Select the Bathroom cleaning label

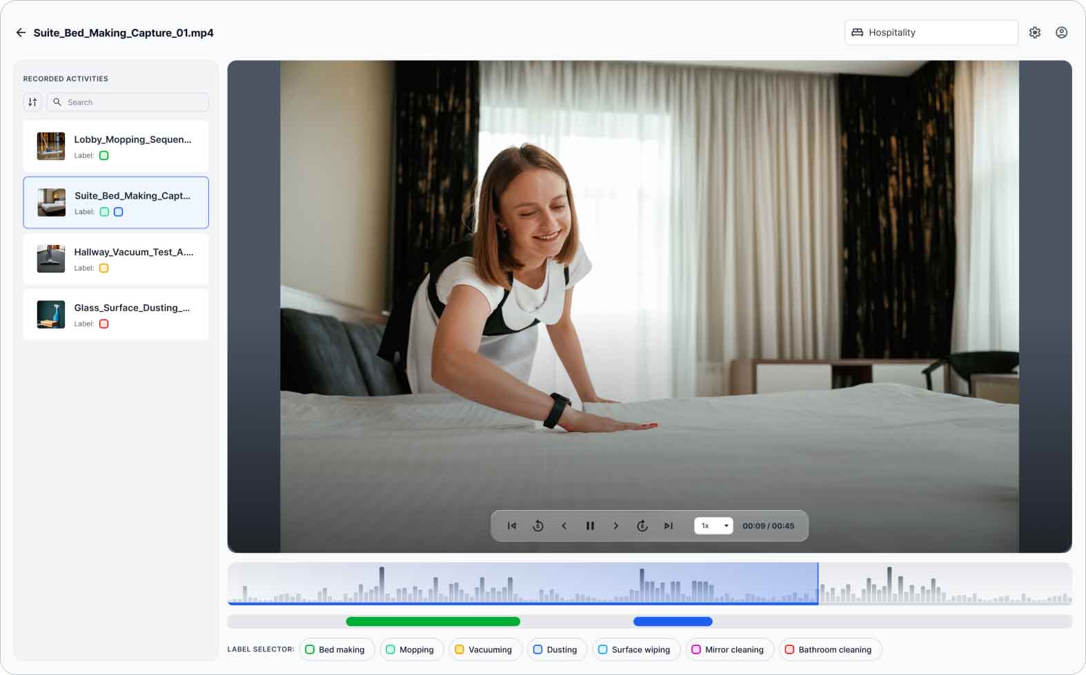point(831,649)
